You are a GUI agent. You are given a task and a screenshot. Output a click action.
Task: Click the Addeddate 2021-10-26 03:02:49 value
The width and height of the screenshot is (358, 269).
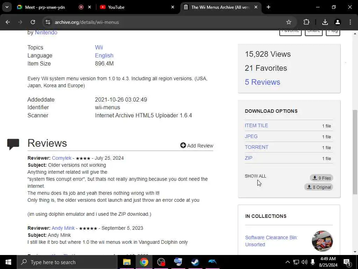(x=121, y=100)
